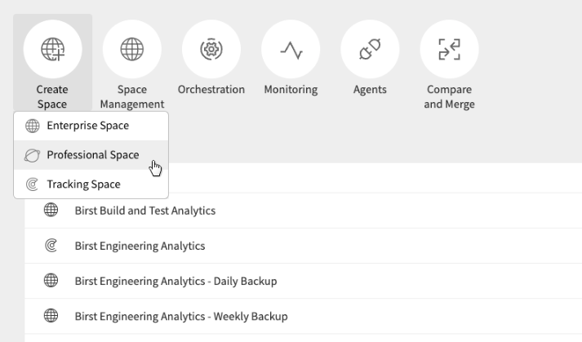Open the Birst Engineering Analytics space name
This screenshot has width=582, height=342.
140,246
